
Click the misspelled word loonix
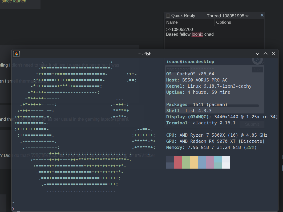pyautogui.click(x=197, y=34)
